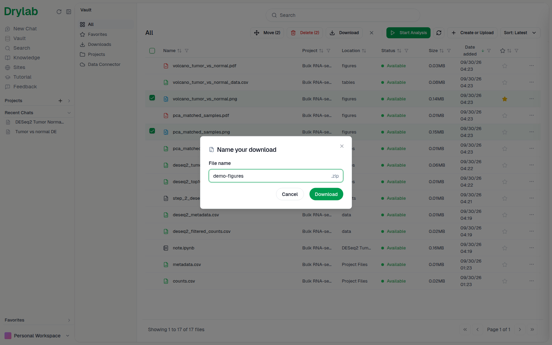The height and width of the screenshot is (345, 552).
Task: Confirm with the green Download button
Action: click(326, 194)
